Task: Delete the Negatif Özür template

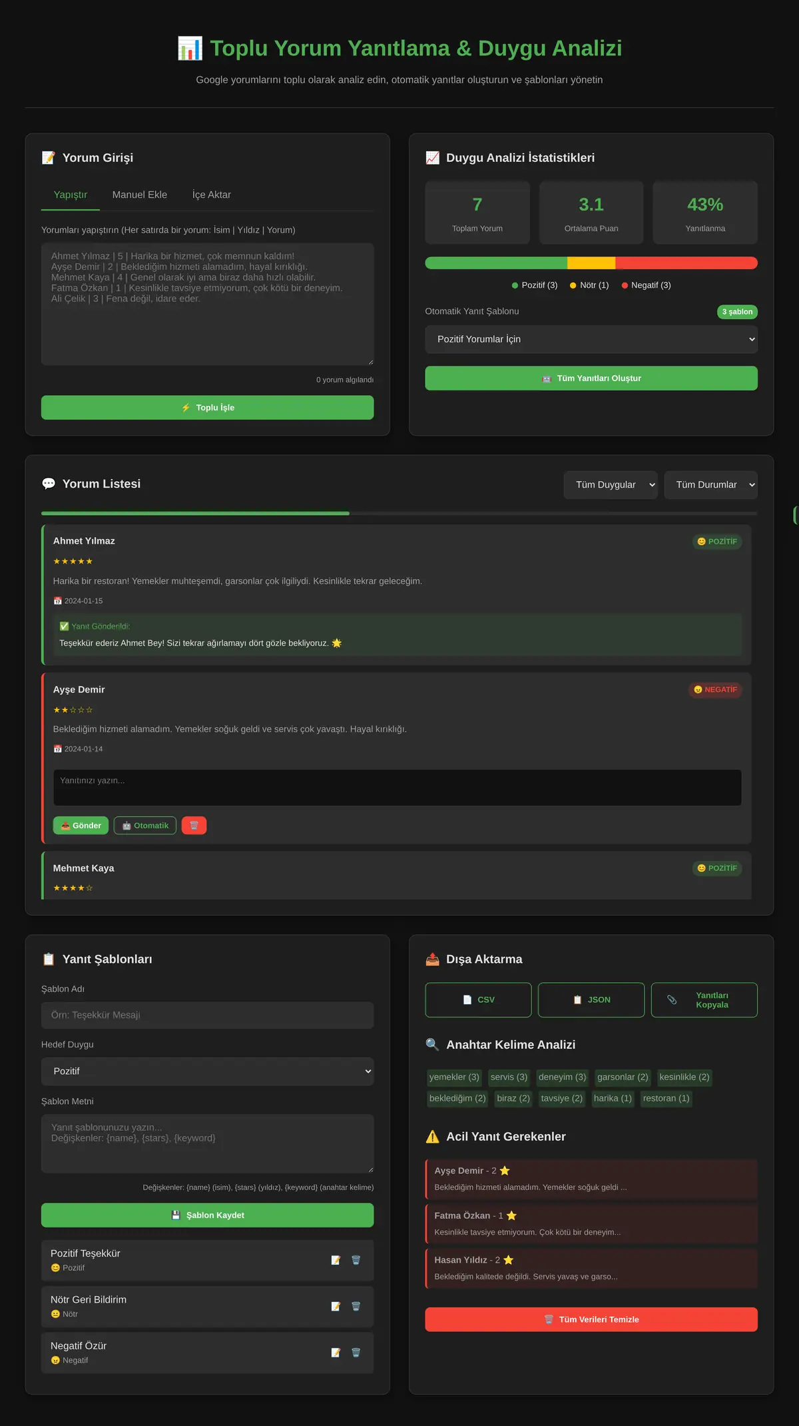Action: click(356, 1353)
